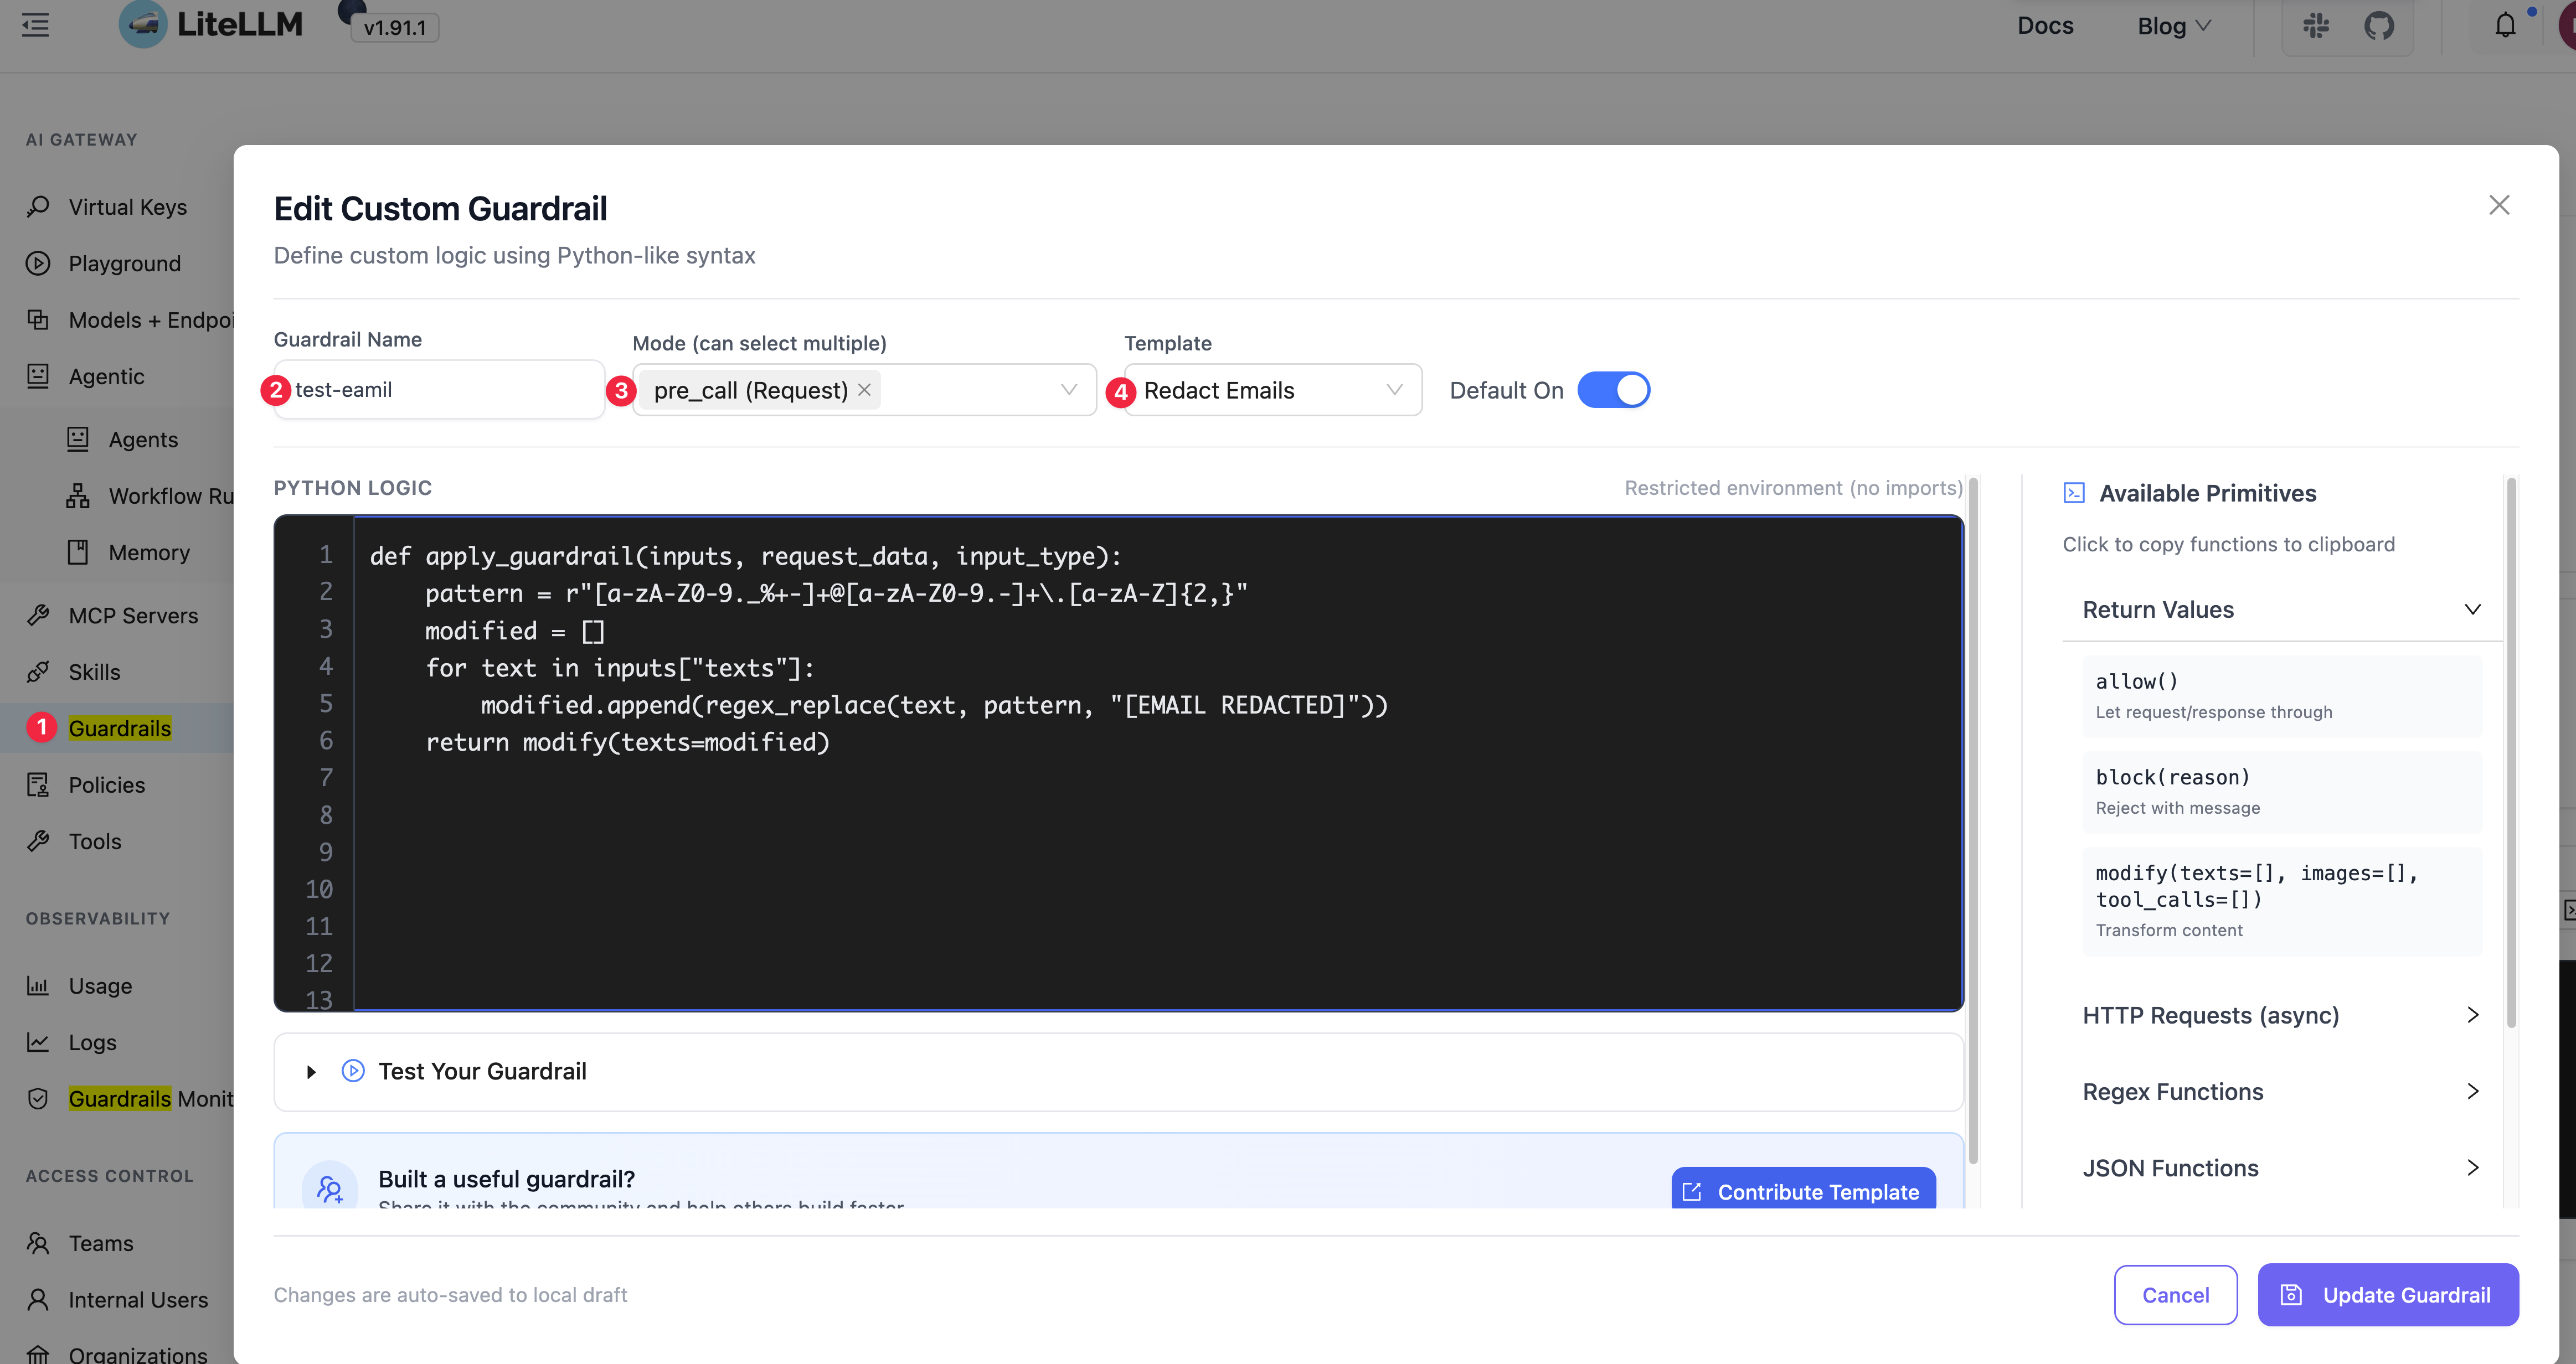The height and width of the screenshot is (1364, 2576).
Task: Open Playground in sidebar
Action: pos(125,263)
